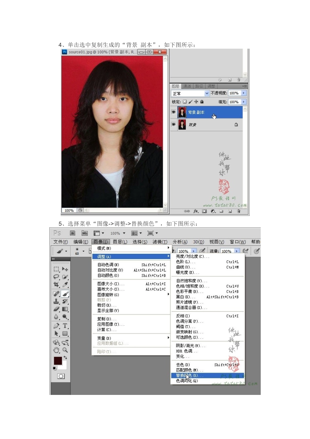This screenshot has width=310, height=439.
Task: Click the foreground color swatch
Action: [58, 361]
